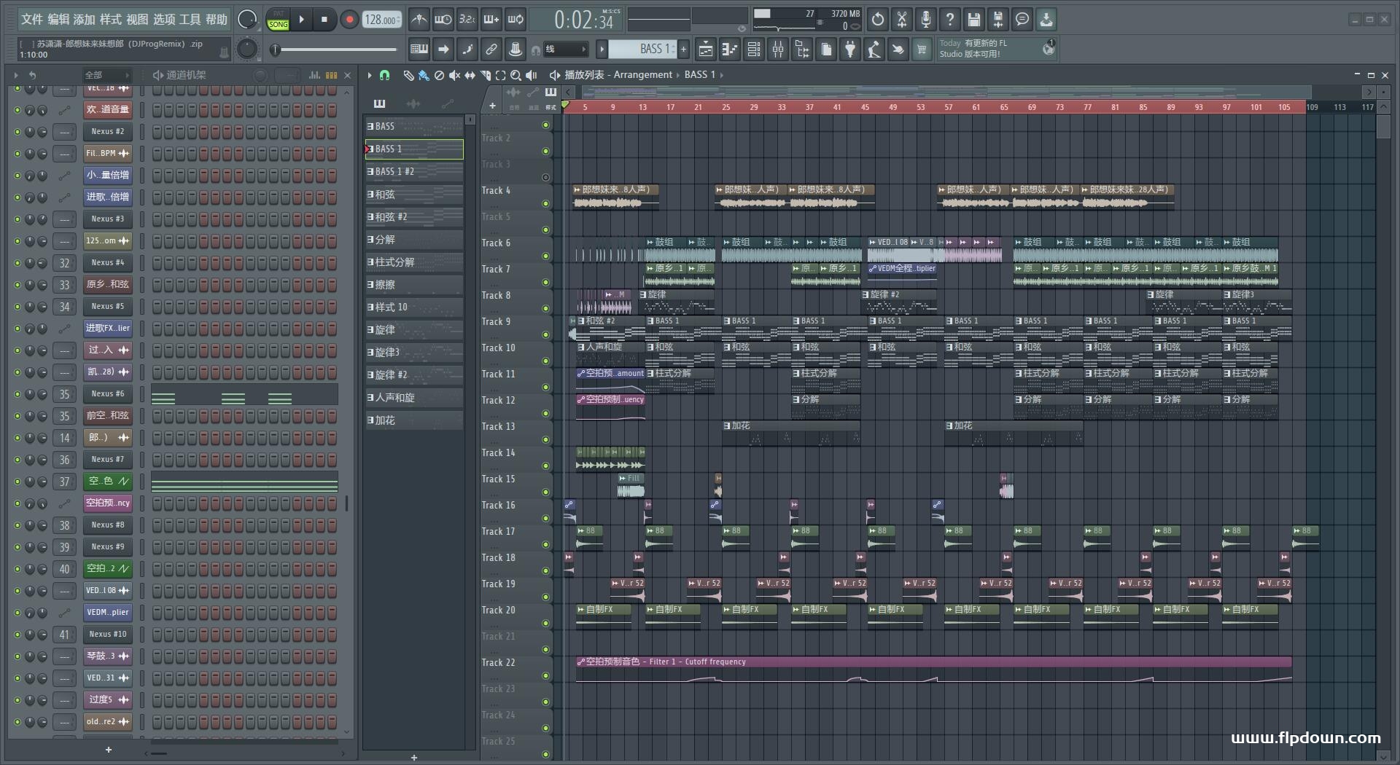
Task: Mute Track 13 in the playlist
Action: (545, 439)
